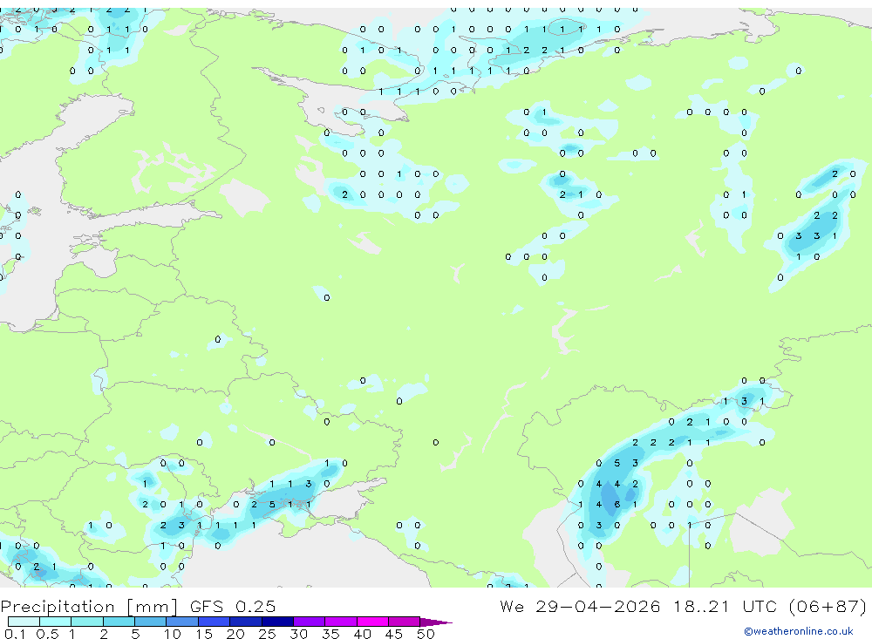Viewport: 872px width, 639px height.
Task: Click the "6" precipitation value on the map
Action: pos(617,505)
